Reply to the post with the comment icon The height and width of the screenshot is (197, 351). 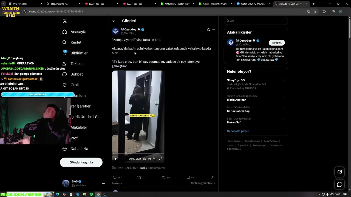(115, 178)
